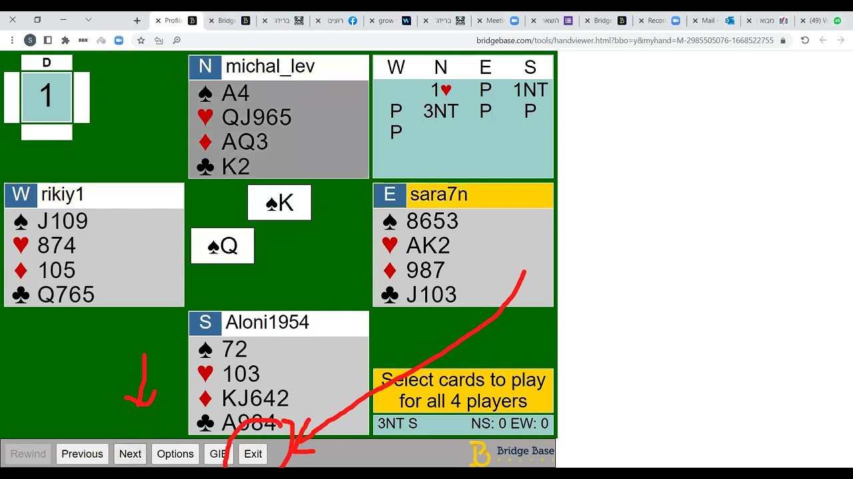This screenshot has height=479, width=853.
Task: Click the played spade Queen card
Action: 223,246
